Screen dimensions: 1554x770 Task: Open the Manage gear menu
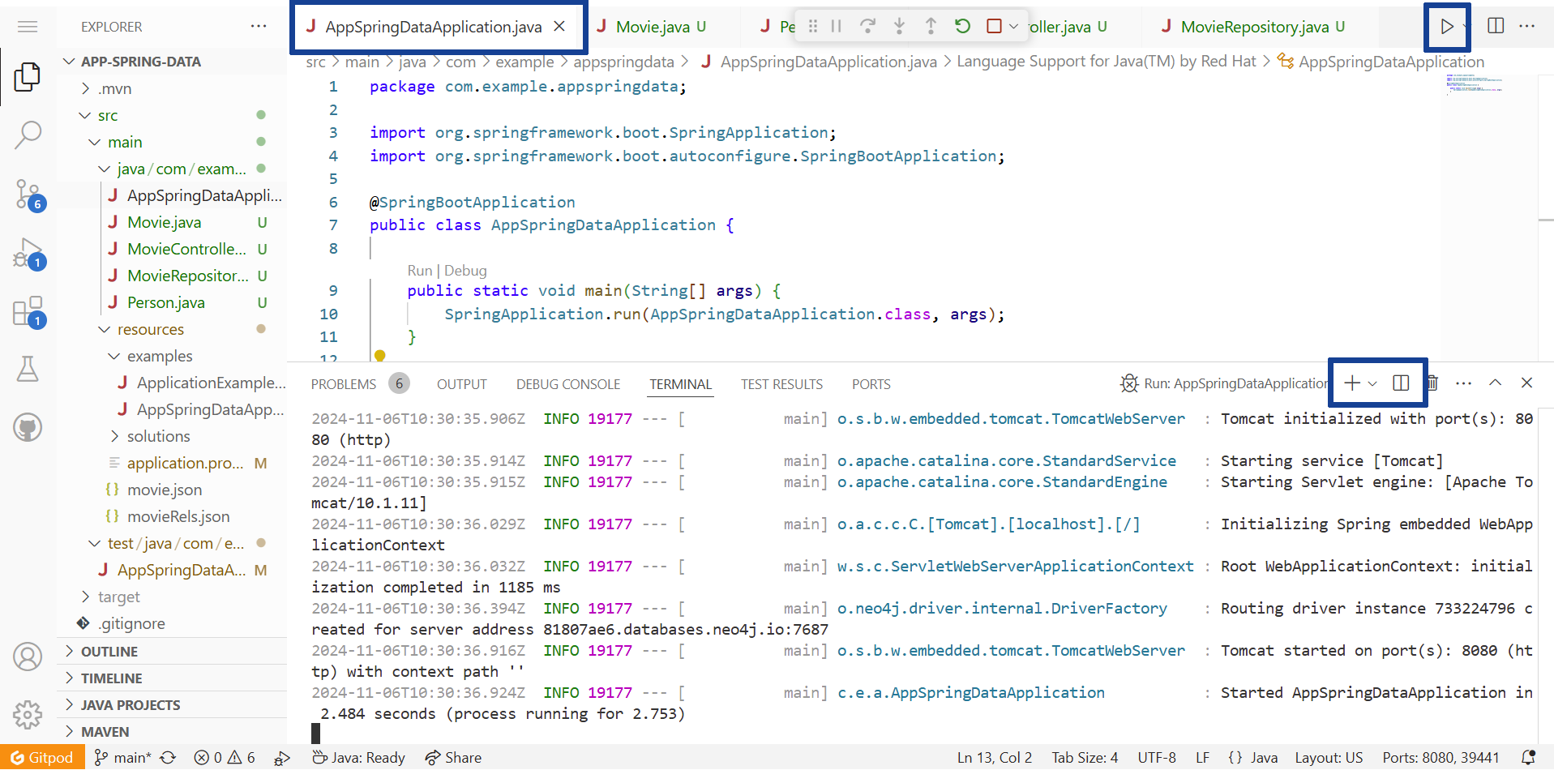(x=28, y=714)
